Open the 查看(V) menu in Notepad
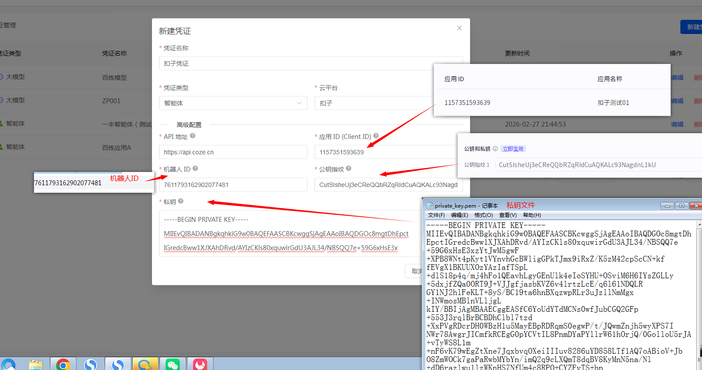This screenshot has width=702, height=370. click(508, 215)
